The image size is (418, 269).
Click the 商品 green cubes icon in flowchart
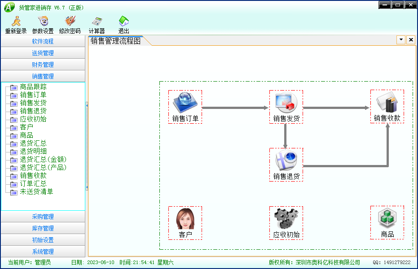point(387,218)
